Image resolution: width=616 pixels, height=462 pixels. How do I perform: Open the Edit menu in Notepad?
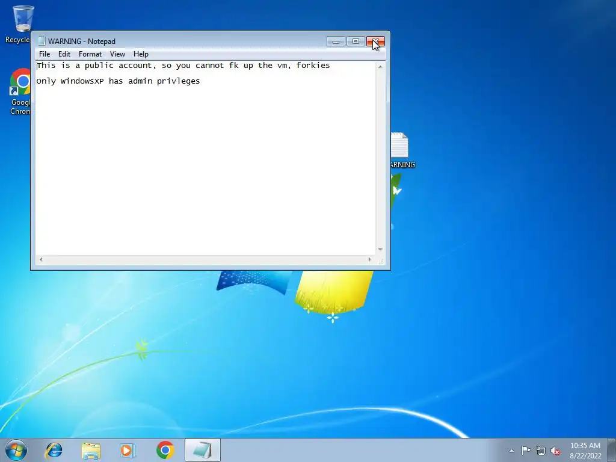click(64, 54)
